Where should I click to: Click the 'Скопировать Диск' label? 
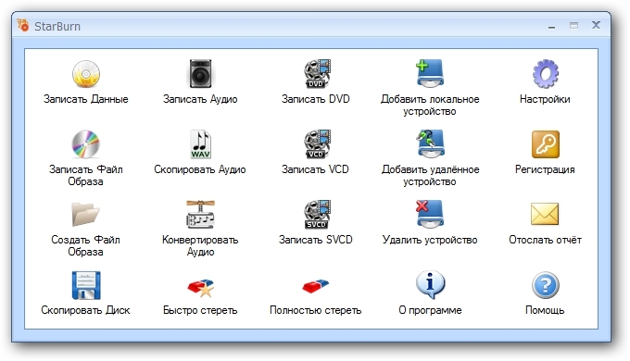pos(85,310)
